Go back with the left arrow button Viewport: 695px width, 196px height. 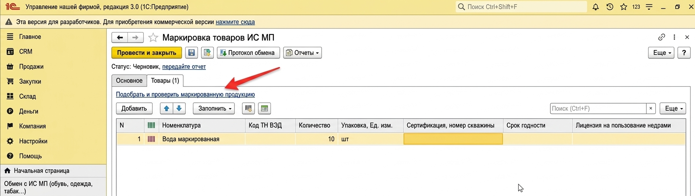(x=120, y=37)
